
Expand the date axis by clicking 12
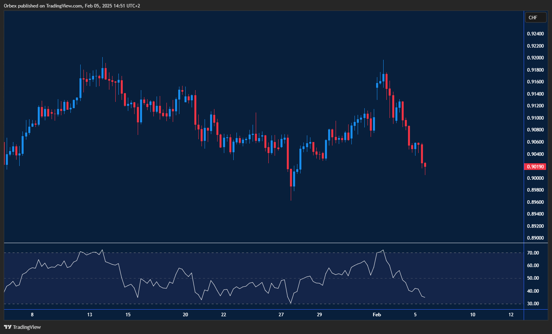[511, 315]
